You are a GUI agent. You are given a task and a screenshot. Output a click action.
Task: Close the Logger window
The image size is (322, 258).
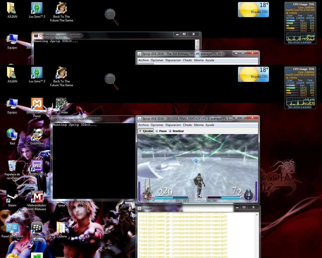pos(253,207)
